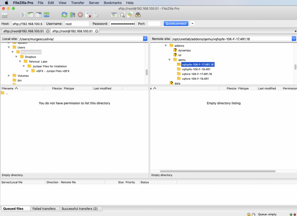This screenshot has width=297, height=216.
Task: Refresh the file and folder lists
Action: 64,15
